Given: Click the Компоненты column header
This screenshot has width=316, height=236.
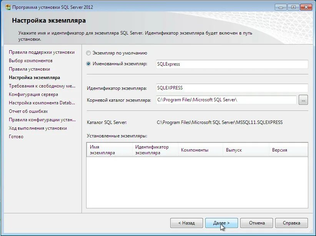Looking at the screenshot, I should pos(201,150).
